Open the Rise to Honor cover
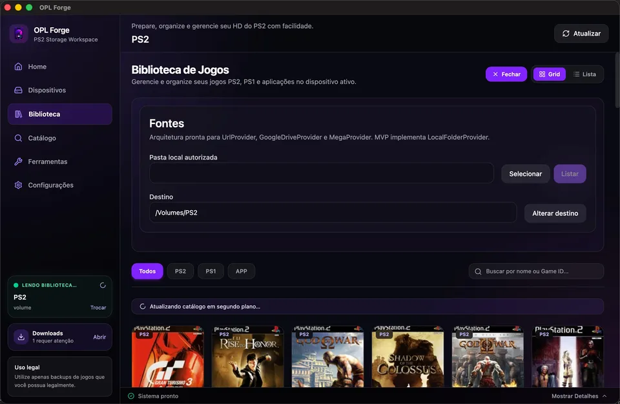The height and width of the screenshot is (404, 620). click(x=247, y=357)
